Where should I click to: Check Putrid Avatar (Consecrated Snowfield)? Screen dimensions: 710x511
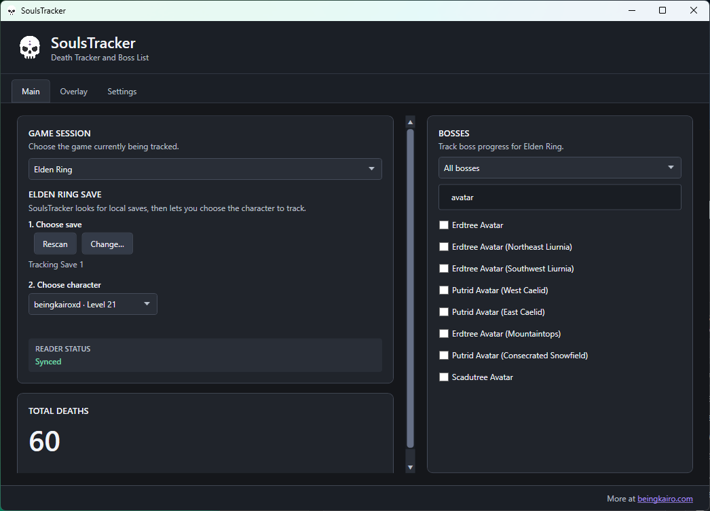pos(444,356)
